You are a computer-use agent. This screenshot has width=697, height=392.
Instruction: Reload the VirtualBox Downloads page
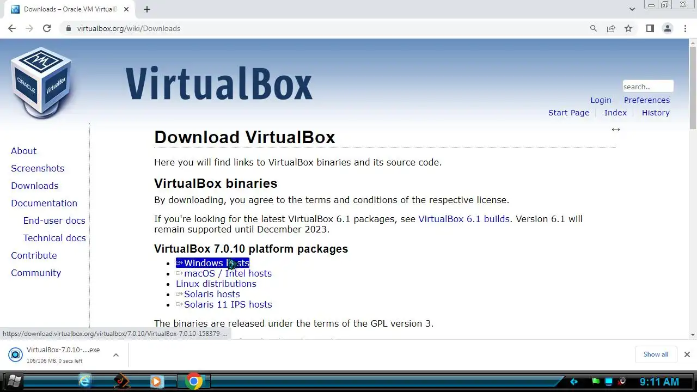(47, 28)
